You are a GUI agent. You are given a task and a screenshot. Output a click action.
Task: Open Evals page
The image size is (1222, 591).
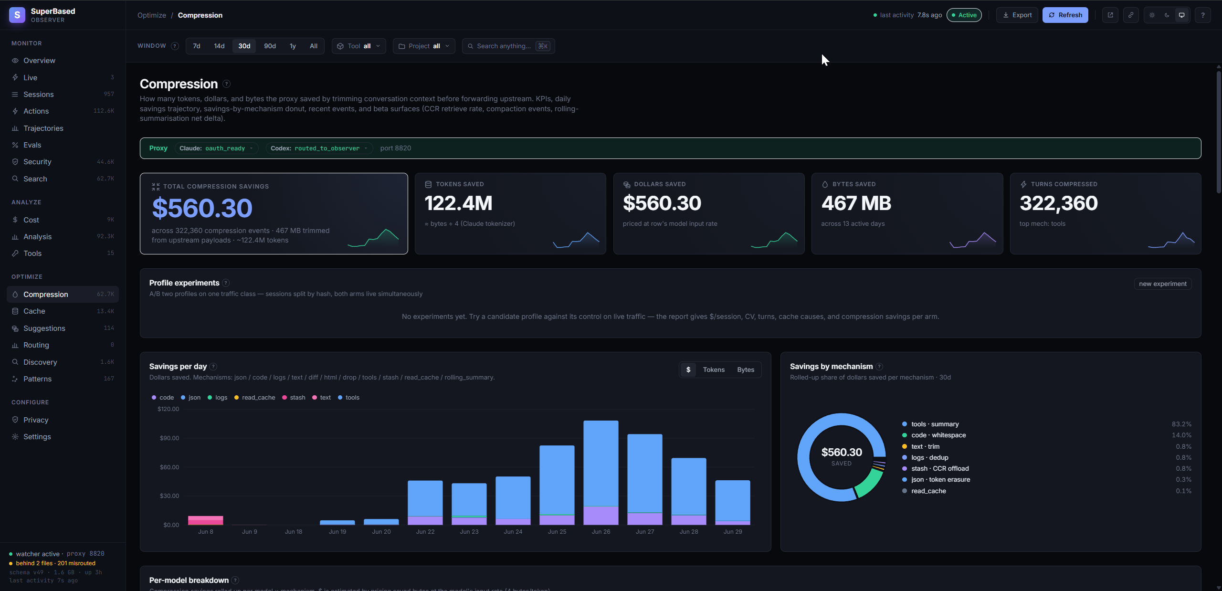[63, 145]
